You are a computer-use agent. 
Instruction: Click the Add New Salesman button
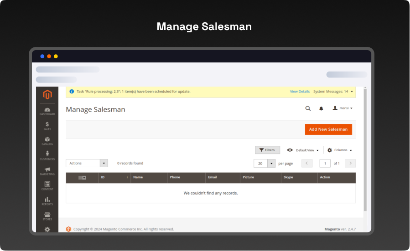(x=328, y=129)
